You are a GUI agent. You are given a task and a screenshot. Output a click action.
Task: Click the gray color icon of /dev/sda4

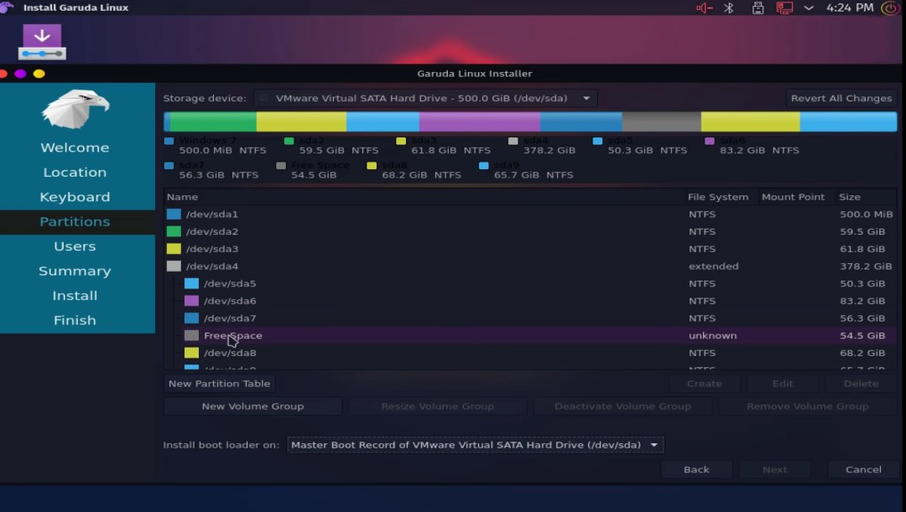(x=174, y=266)
